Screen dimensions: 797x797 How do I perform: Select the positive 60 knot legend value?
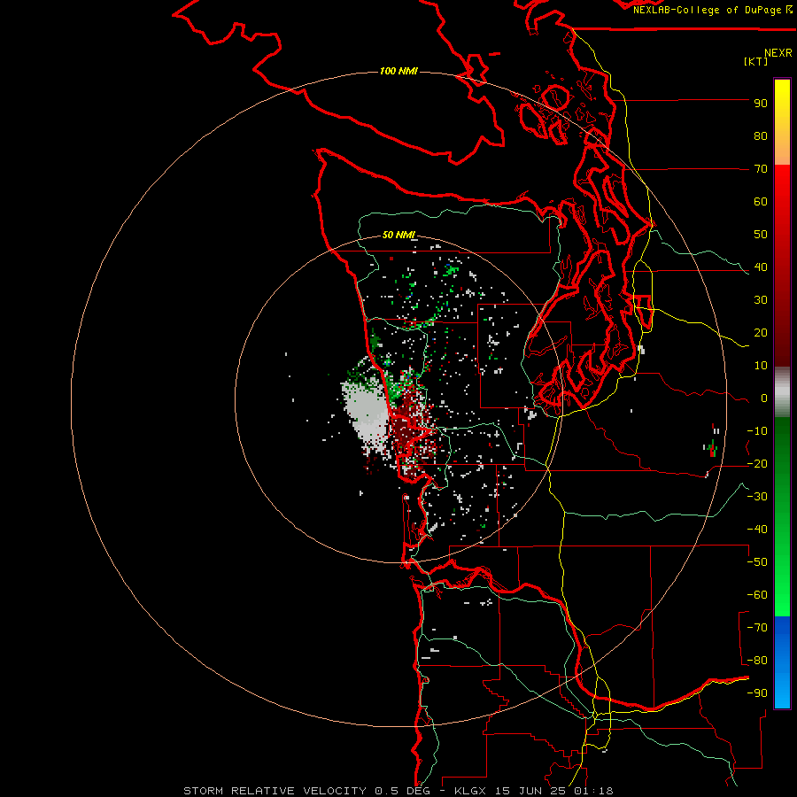[761, 202]
